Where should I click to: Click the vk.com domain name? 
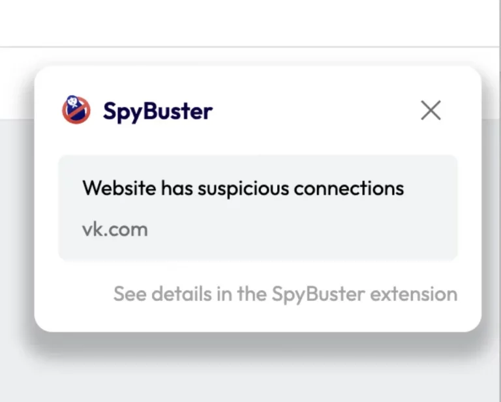(x=115, y=229)
